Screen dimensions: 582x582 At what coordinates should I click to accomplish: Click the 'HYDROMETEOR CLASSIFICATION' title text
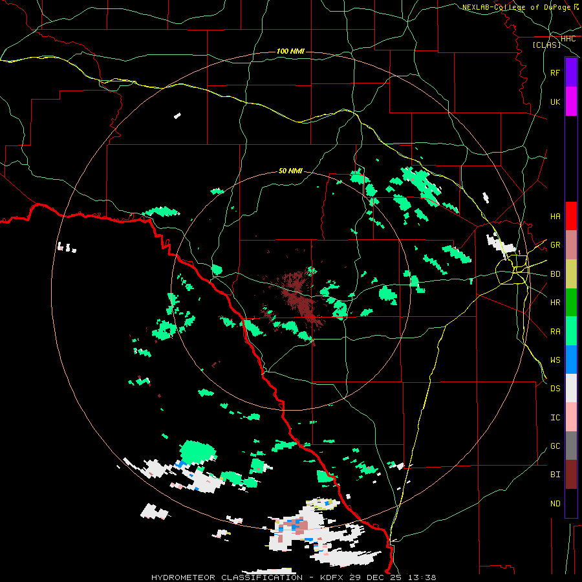click(227, 577)
